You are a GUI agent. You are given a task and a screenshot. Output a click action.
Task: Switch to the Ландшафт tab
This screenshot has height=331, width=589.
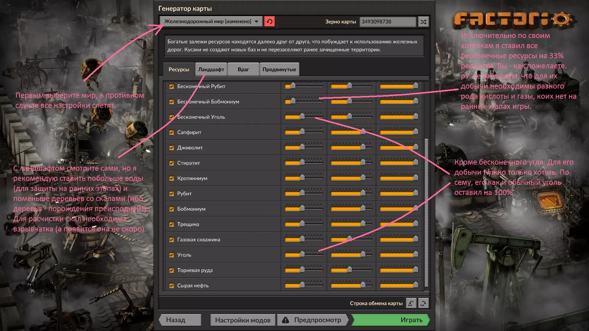coord(211,70)
